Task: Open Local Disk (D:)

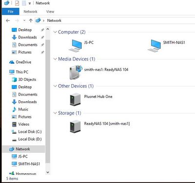Action: [x=30, y=139]
